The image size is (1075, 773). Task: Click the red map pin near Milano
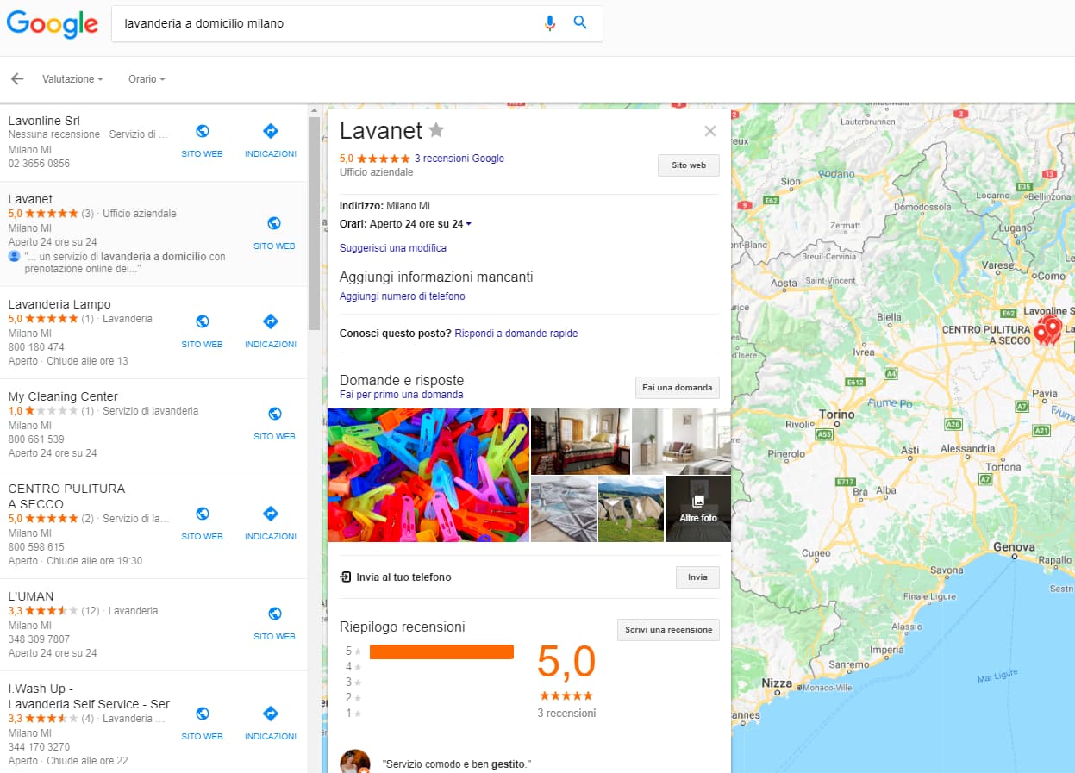click(1053, 328)
